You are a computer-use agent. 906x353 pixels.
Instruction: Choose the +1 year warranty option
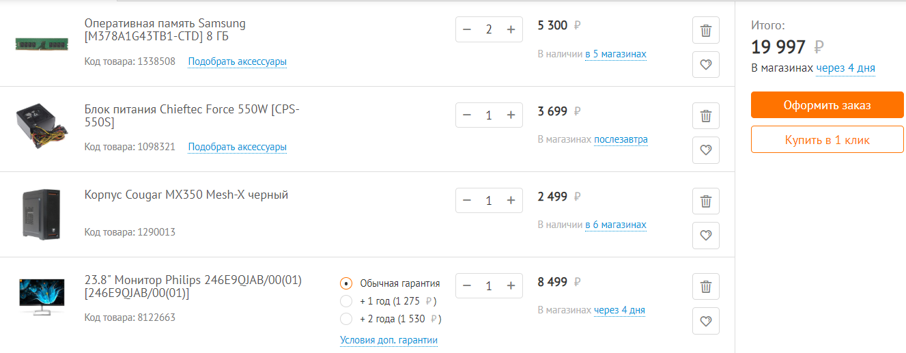coord(346,301)
